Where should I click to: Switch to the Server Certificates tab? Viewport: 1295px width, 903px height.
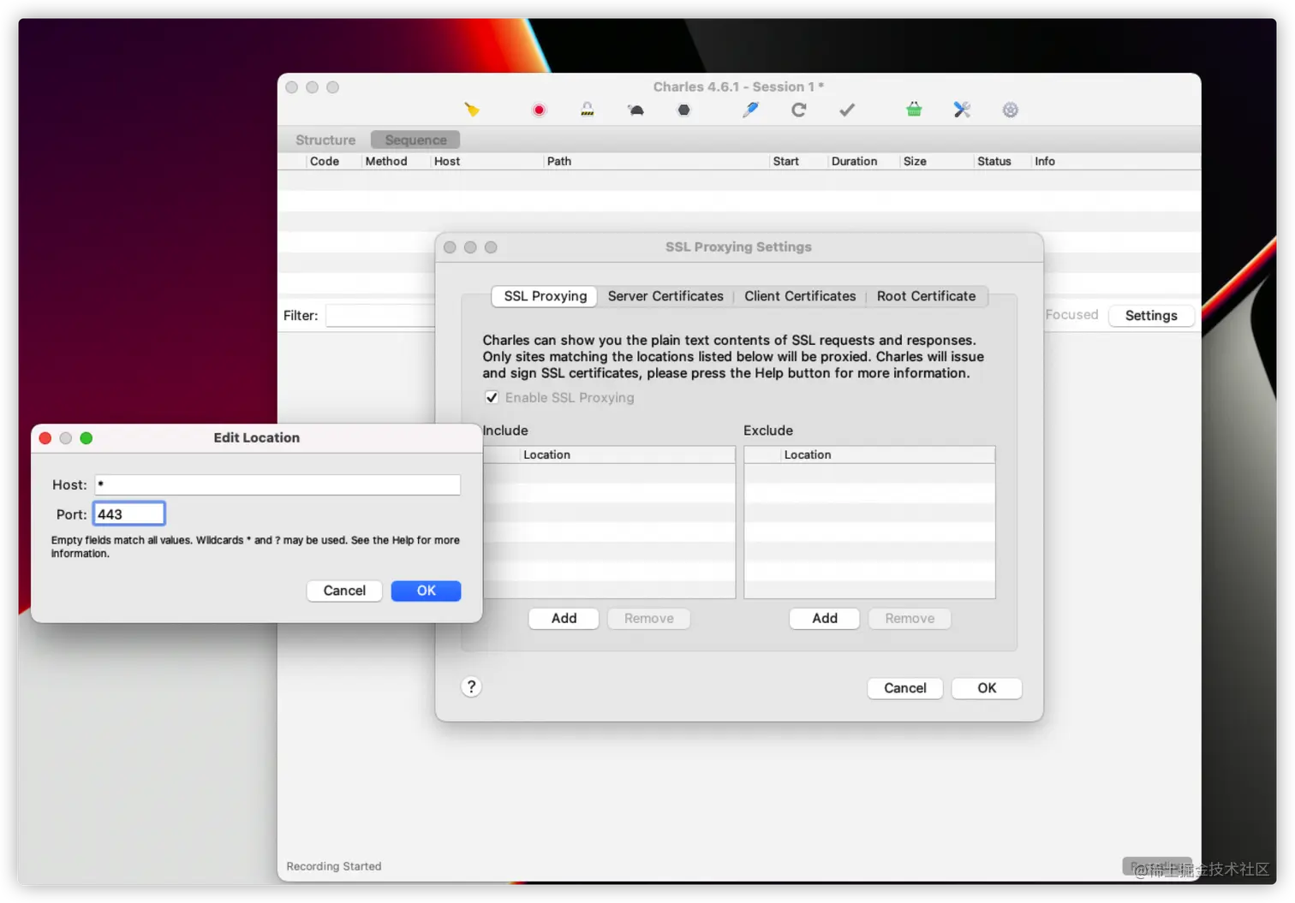pos(665,296)
